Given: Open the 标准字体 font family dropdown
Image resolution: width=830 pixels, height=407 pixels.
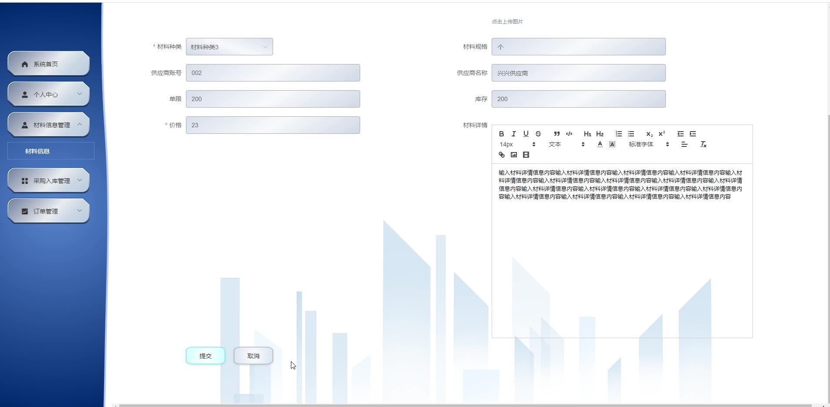Looking at the screenshot, I should tap(648, 144).
